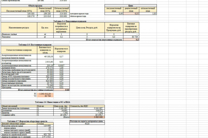This screenshot has width=208, height=138.
Task: Click the value 270 175
Action: [45, 68]
